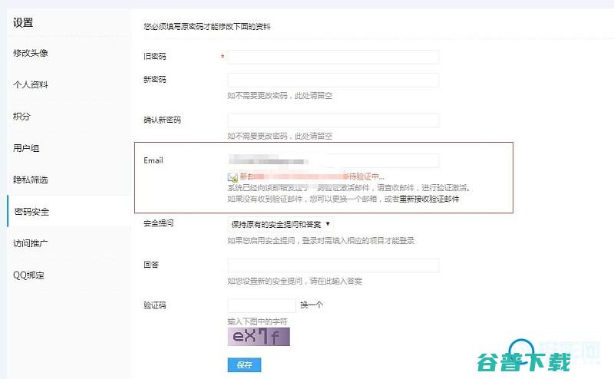The width and height of the screenshot is (614, 379).
Task: Click the mail icon beside pending email notice
Action: tap(233, 177)
